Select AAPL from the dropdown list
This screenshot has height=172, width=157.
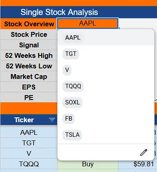pos(73,38)
